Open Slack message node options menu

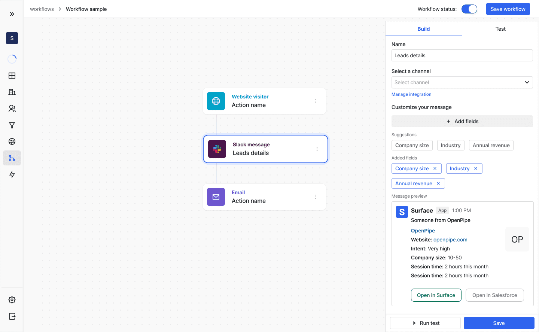tap(317, 149)
